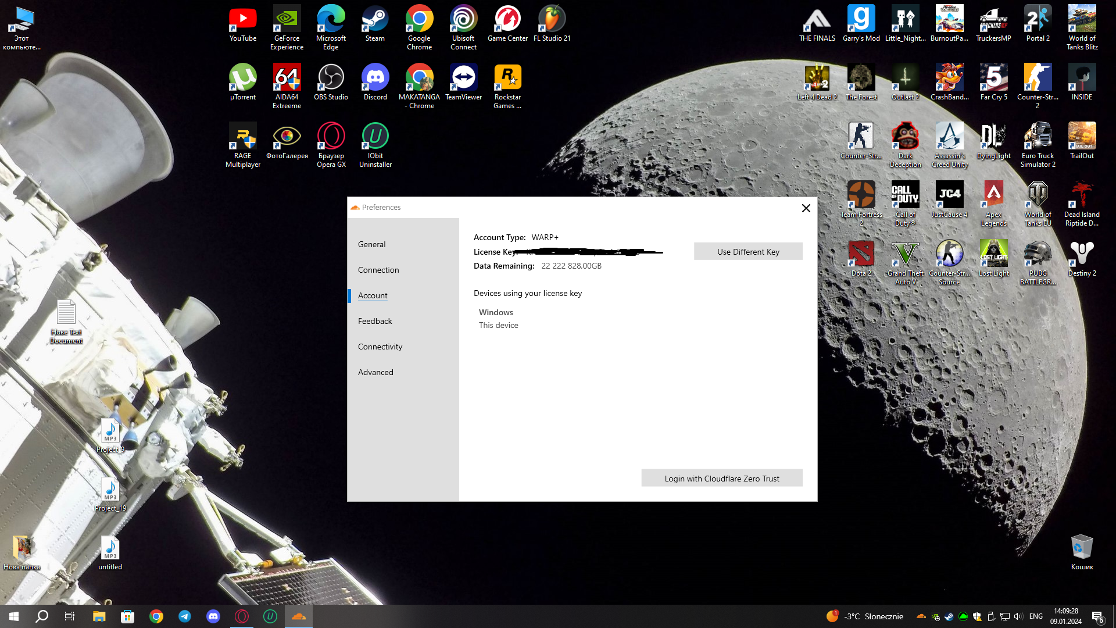Switch to General preferences tab
1116x628 pixels.
(371, 244)
